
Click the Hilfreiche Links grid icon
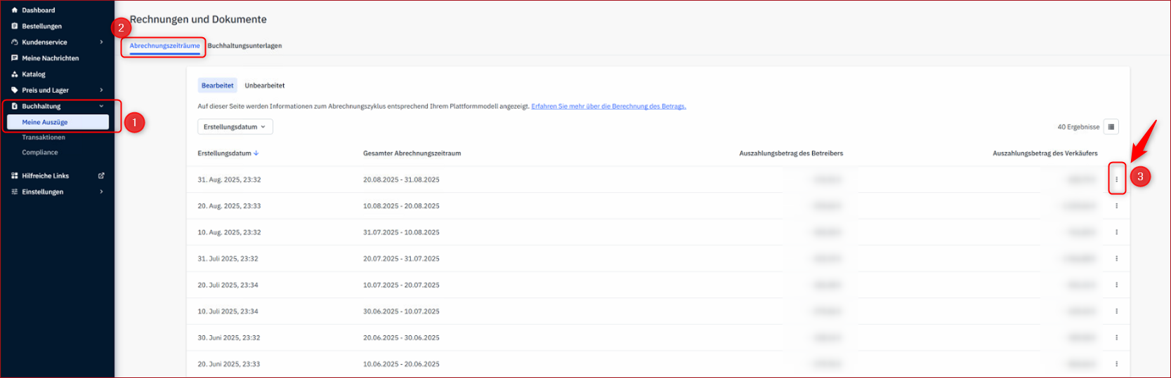click(15, 176)
